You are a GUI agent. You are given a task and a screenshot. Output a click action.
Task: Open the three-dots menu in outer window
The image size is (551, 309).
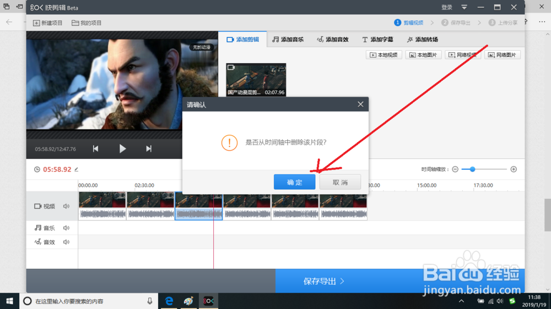tap(542, 22)
